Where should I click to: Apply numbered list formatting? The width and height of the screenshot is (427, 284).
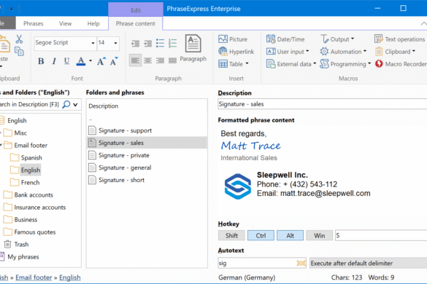(173, 43)
